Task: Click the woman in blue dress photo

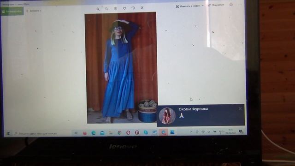Action: point(121,68)
